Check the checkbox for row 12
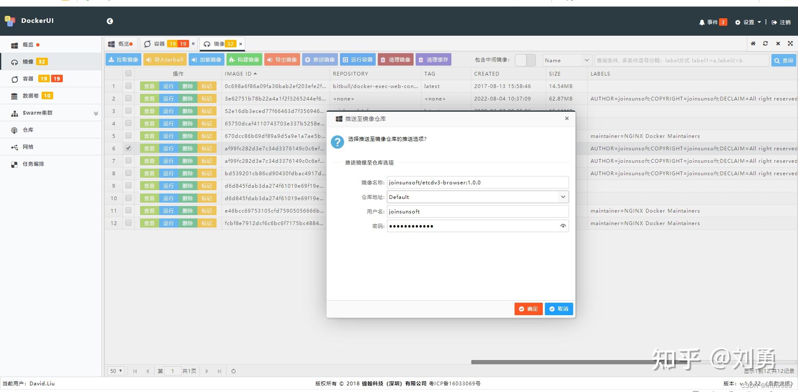This screenshot has width=798, height=392. pyautogui.click(x=128, y=223)
